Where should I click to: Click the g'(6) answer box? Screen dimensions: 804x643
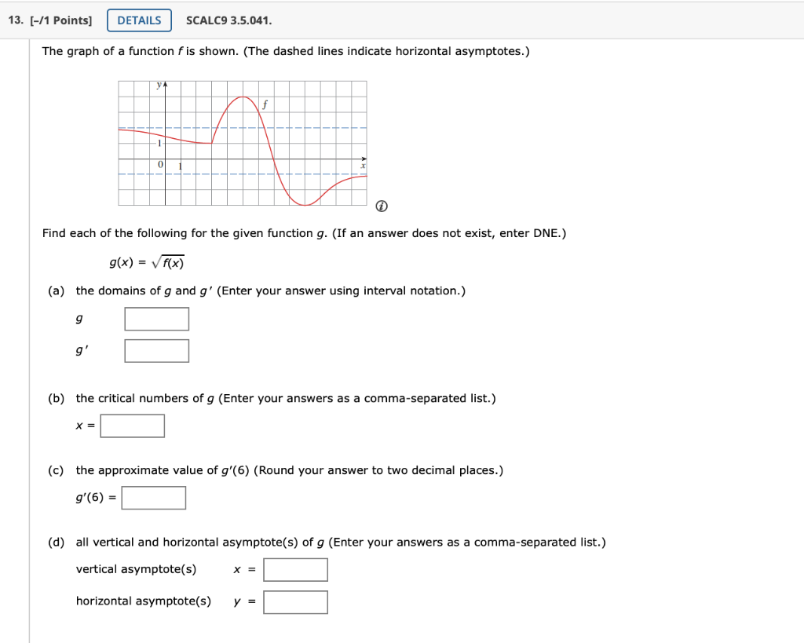coord(154,497)
